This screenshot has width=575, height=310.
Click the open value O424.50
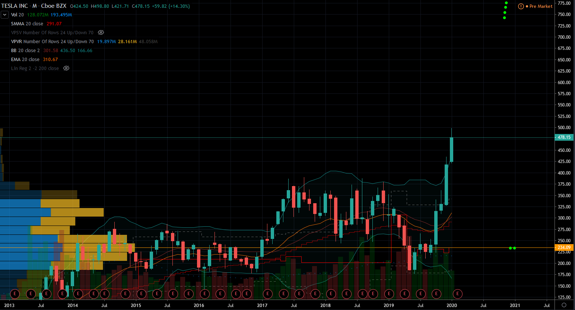(79, 6)
